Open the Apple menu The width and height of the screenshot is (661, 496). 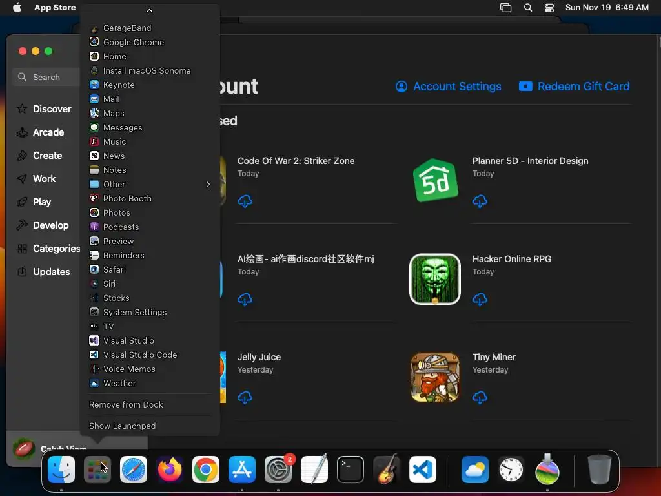17,7
